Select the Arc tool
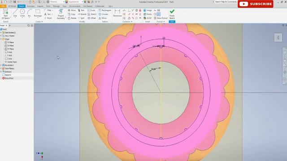The width and height of the screenshot is (287, 161). pos(29,13)
